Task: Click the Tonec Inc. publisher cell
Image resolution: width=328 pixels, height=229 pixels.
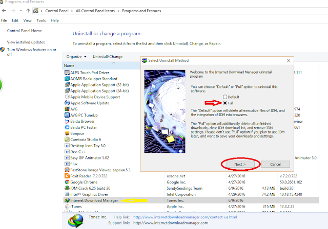Action: pos(175,200)
